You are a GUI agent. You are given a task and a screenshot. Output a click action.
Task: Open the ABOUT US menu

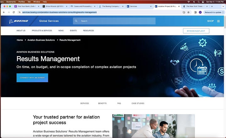click(x=21, y=30)
